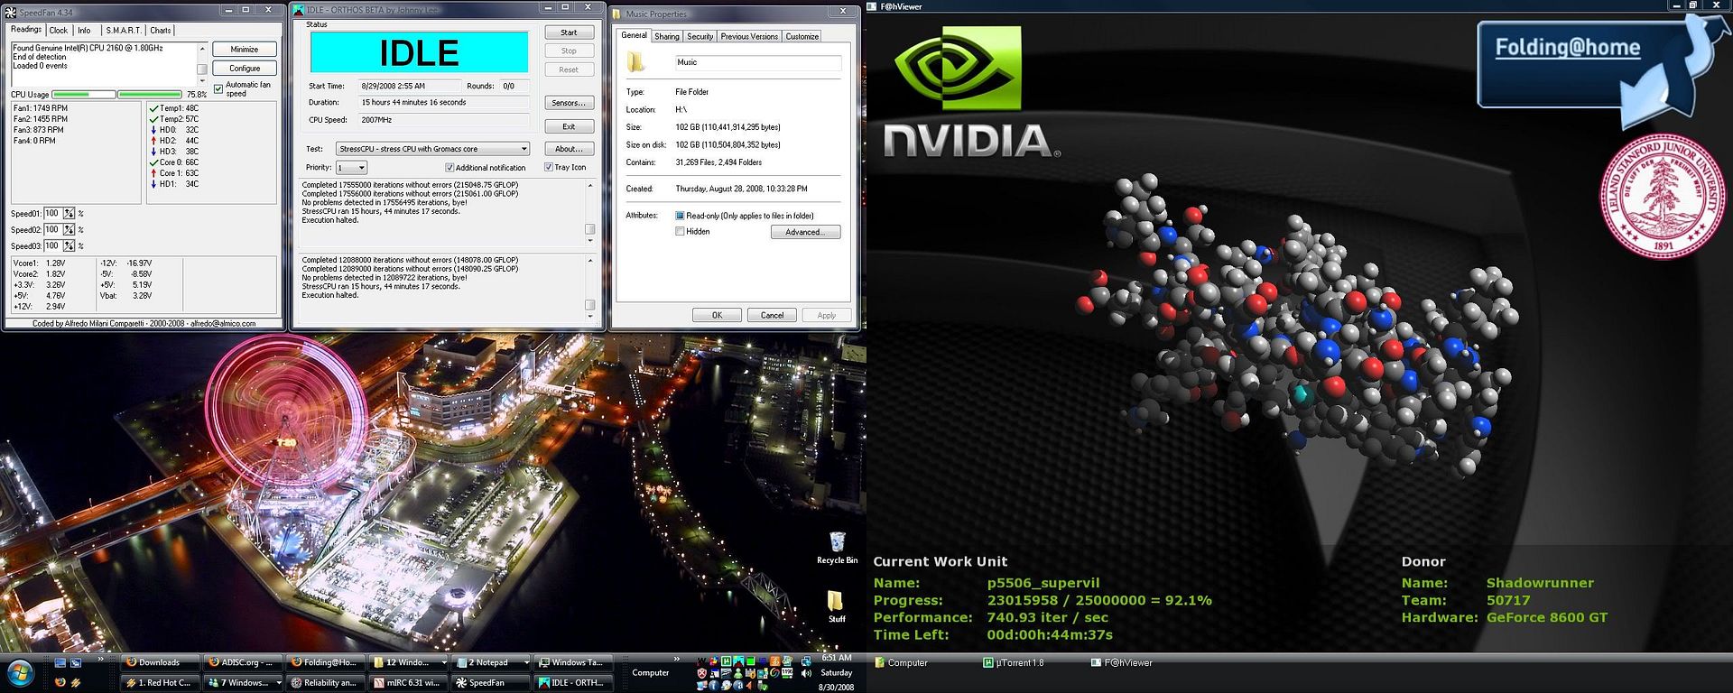Switch to the Clock tab in SpeedFan
The width and height of the screenshot is (1733, 693).
[x=59, y=31]
